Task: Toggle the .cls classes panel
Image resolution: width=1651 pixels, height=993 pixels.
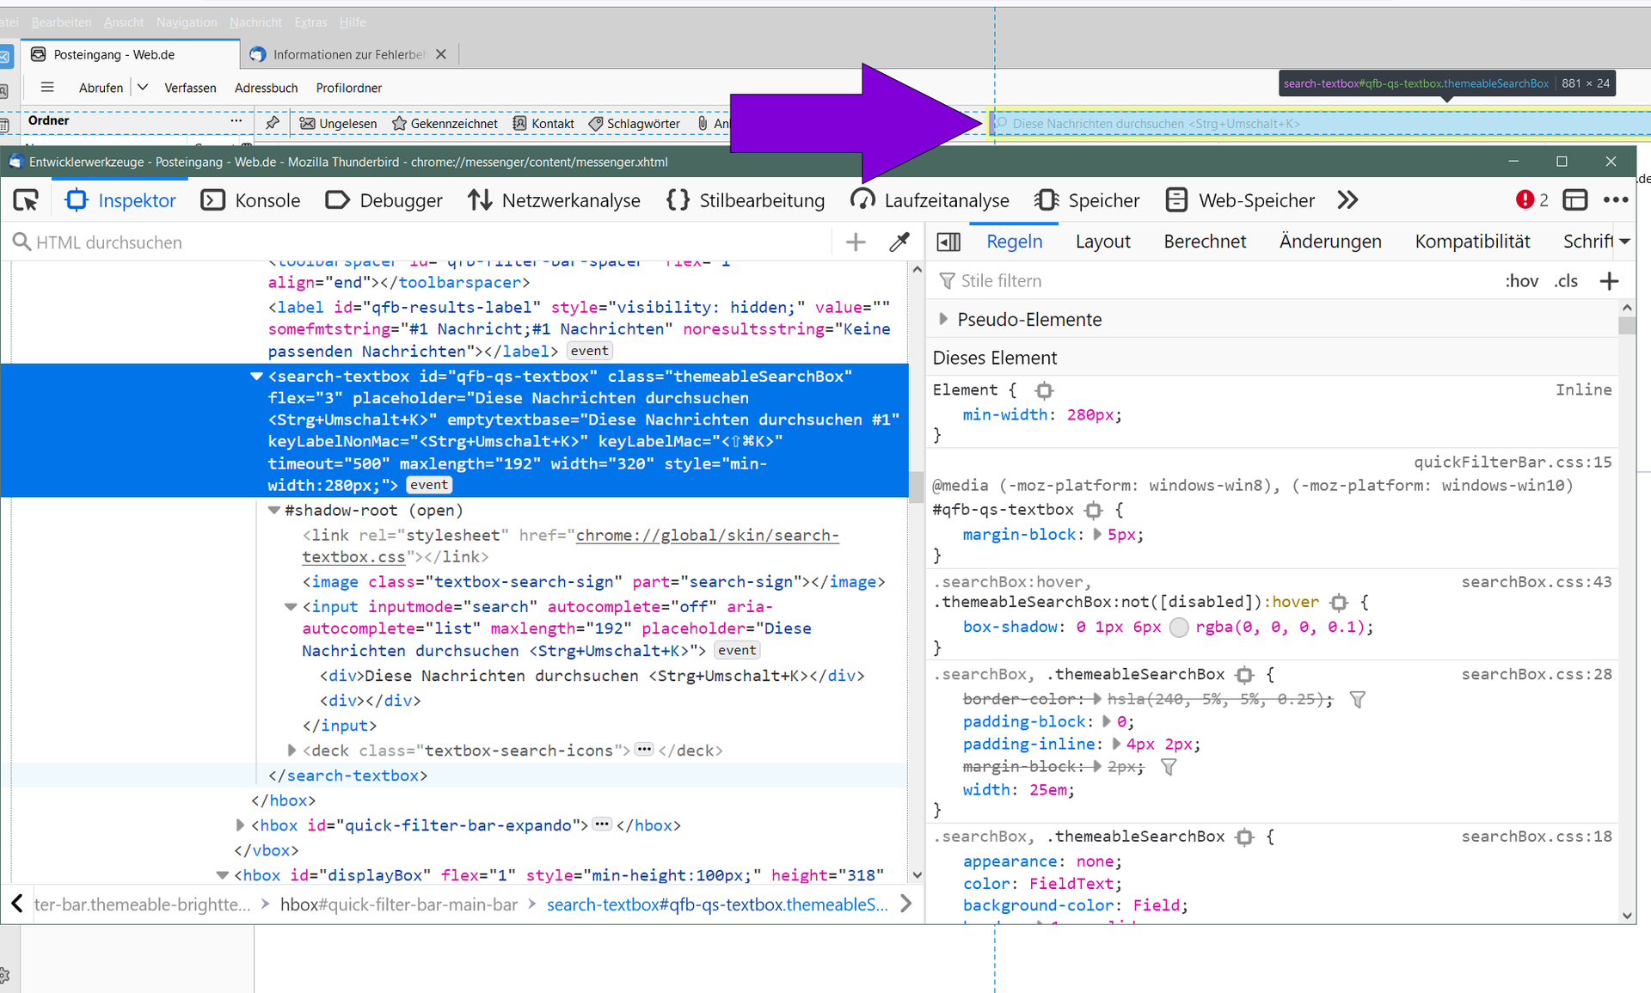Action: [x=1566, y=281]
